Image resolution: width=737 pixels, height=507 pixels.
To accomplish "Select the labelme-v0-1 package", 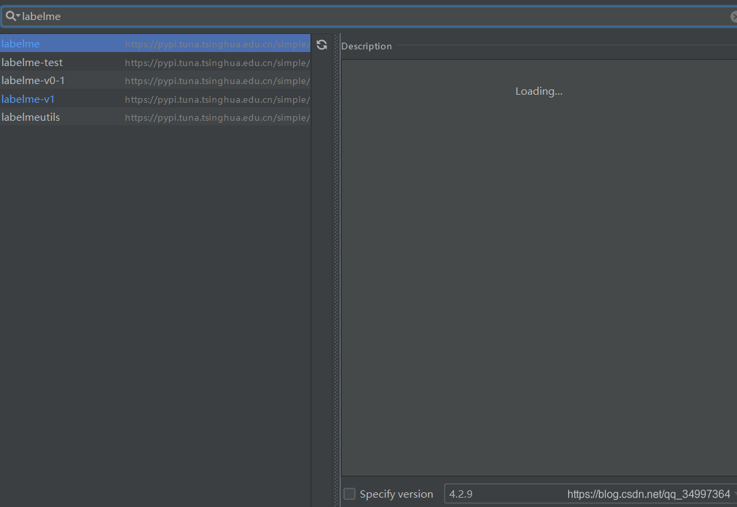I will point(33,80).
